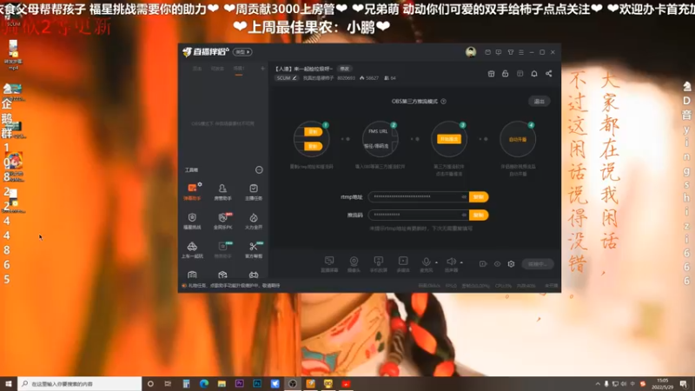
Task: Open the notification bell icon
Action: (x=534, y=74)
